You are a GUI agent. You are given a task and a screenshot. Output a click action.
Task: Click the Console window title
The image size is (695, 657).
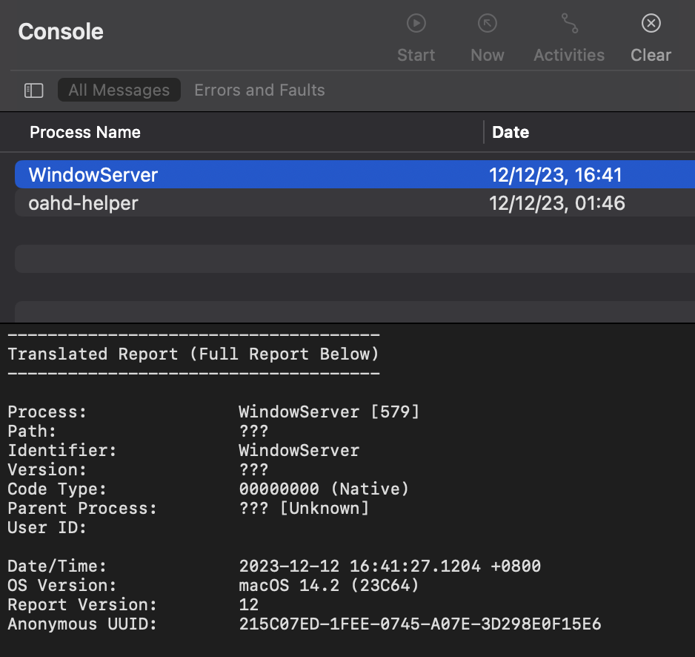coord(61,31)
